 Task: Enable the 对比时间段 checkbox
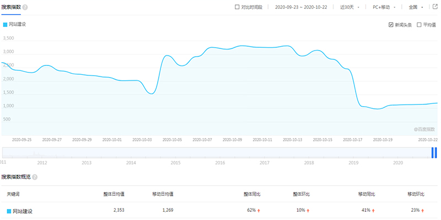click(x=237, y=8)
